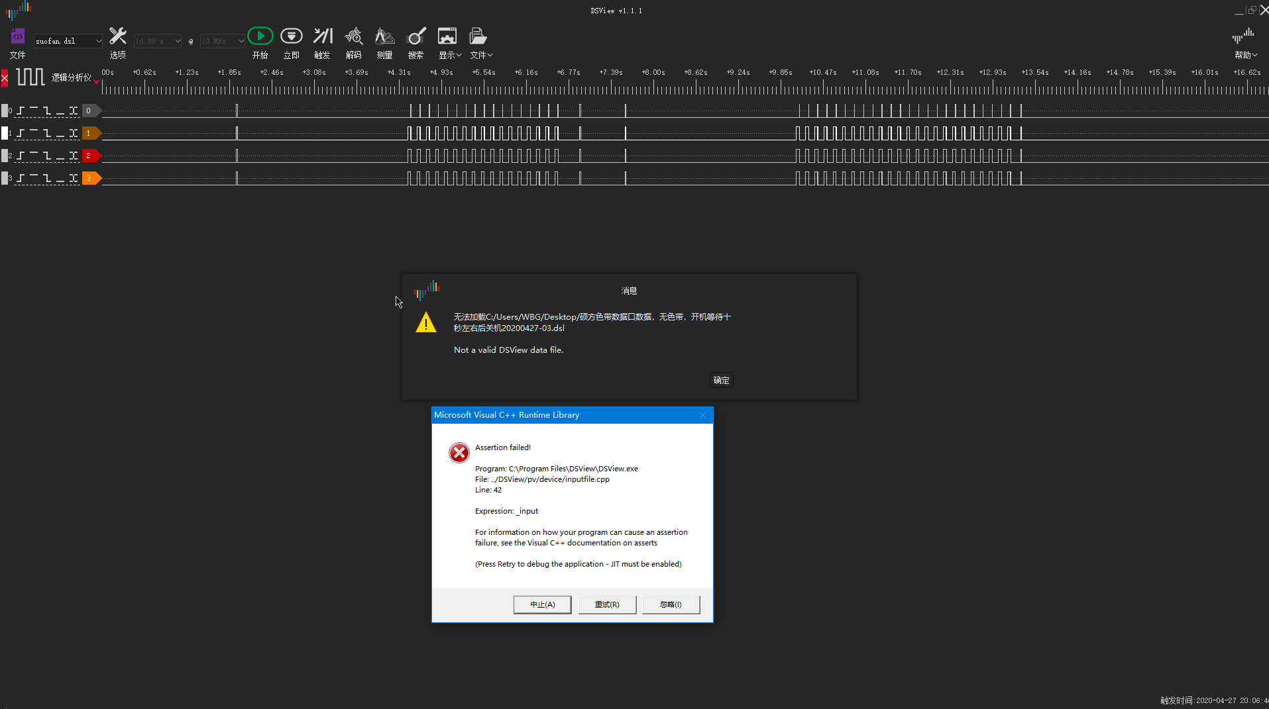Click 确定 in the message dialog
This screenshot has width=1269, height=709.
point(721,381)
